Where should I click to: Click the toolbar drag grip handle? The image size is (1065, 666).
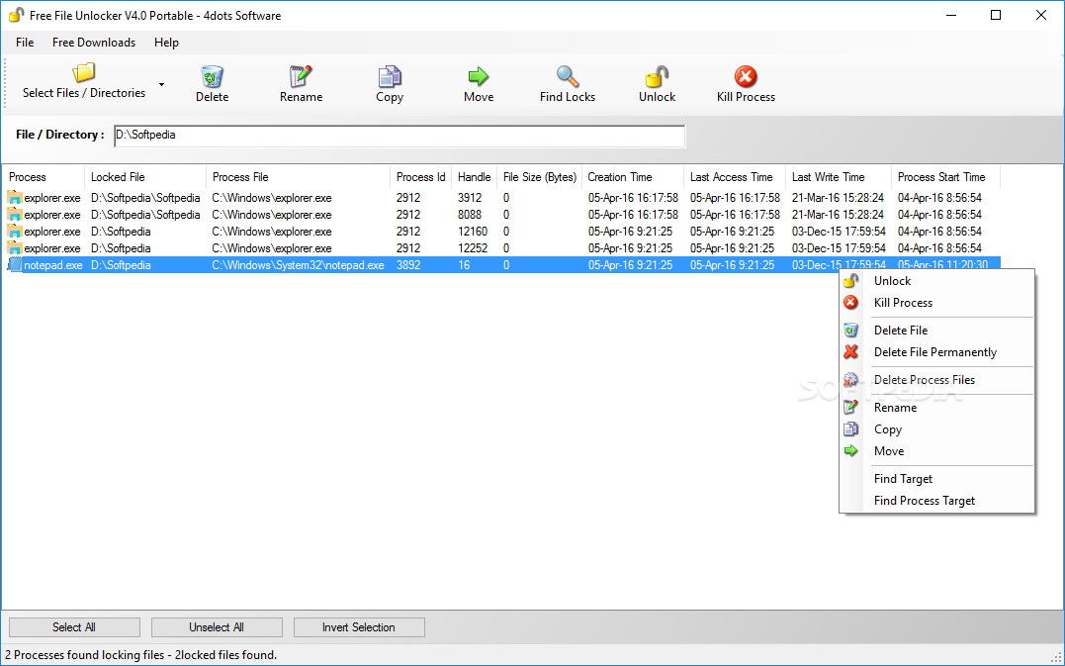[5, 83]
